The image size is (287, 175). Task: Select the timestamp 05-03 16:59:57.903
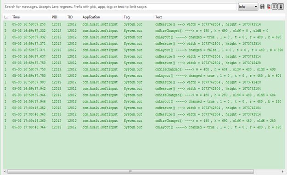[29, 82]
